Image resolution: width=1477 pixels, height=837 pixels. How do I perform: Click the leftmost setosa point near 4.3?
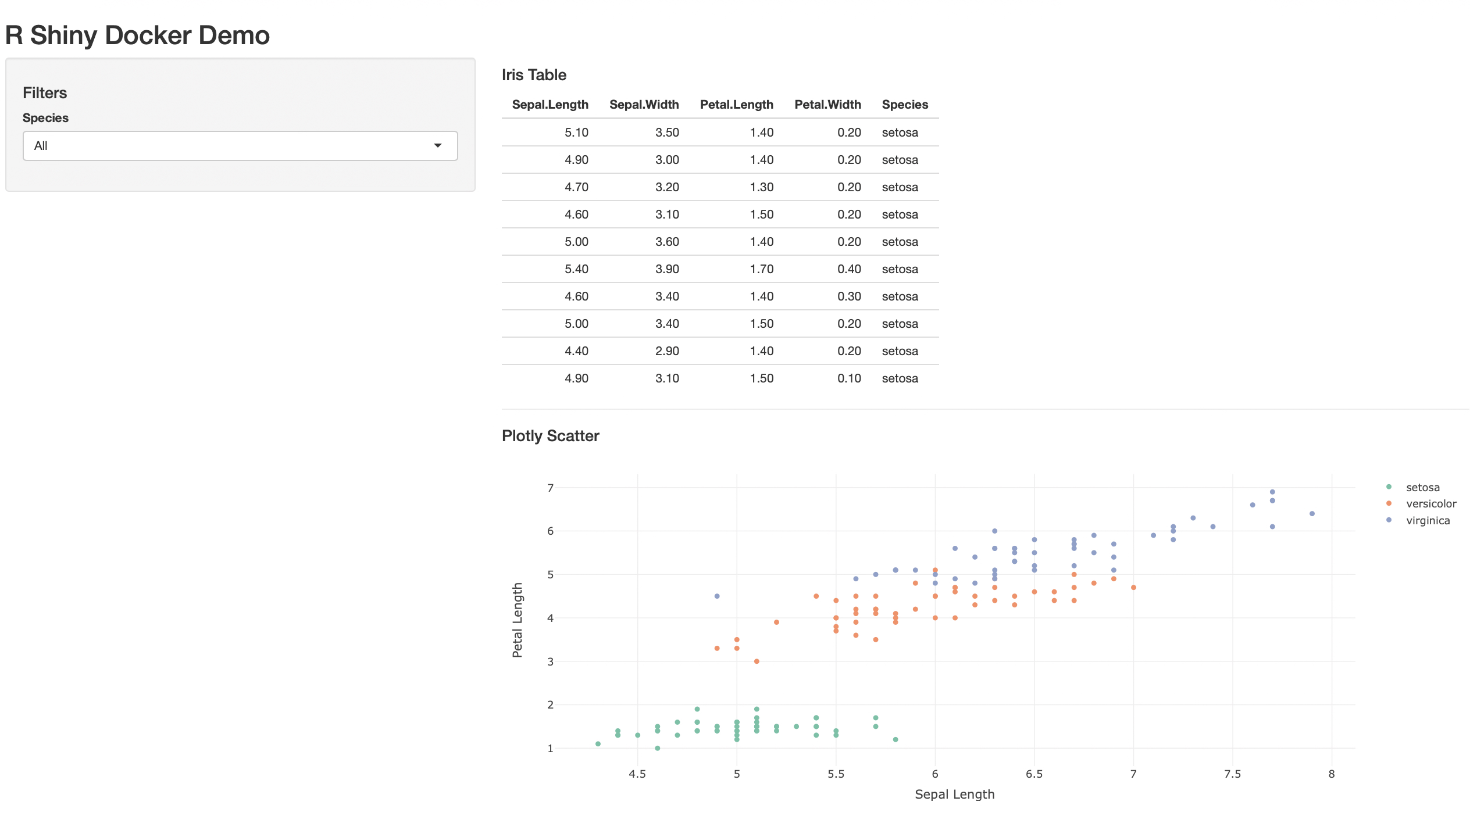[598, 744]
